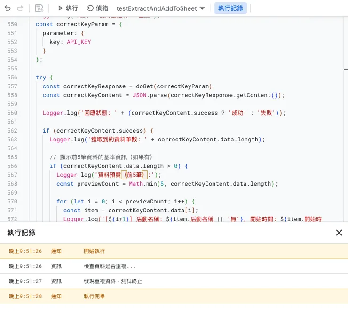Screen dimensions: 348x312
Task: Click the comment on line 565
Action: [x=101, y=157]
